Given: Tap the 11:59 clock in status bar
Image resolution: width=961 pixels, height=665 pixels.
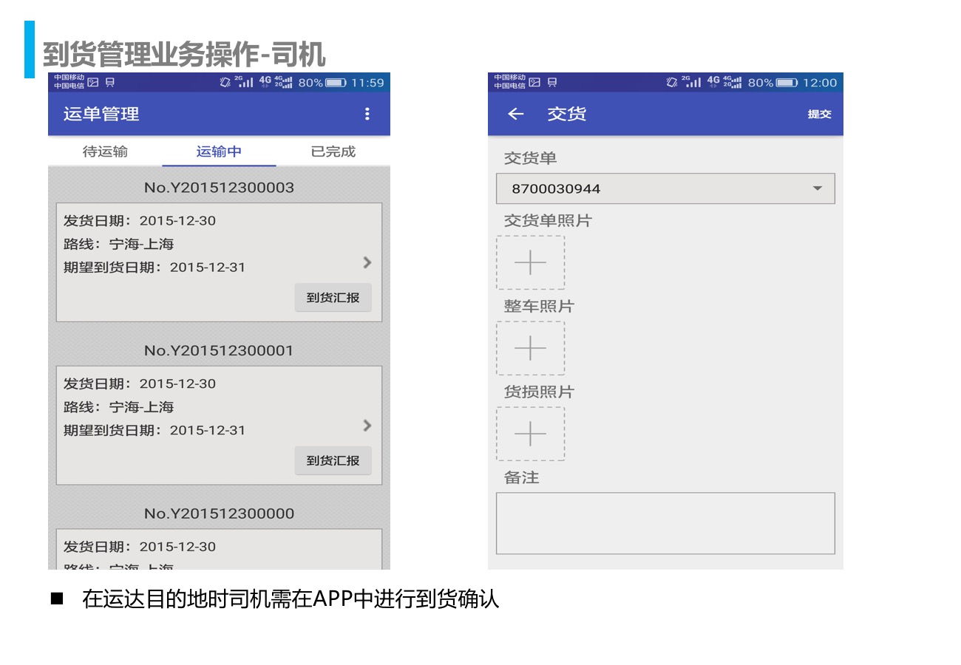Looking at the screenshot, I should click(367, 83).
